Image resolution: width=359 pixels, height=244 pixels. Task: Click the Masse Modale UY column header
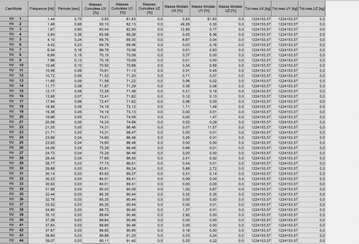204,9
